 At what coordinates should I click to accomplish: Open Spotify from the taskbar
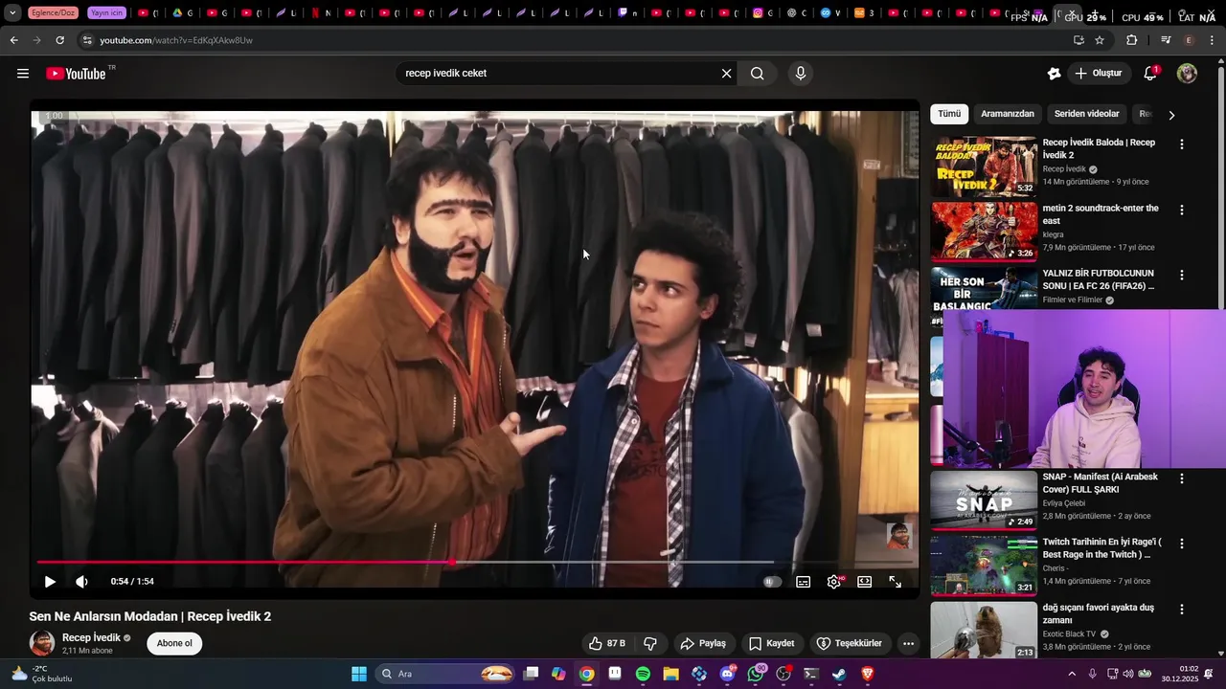(643, 674)
